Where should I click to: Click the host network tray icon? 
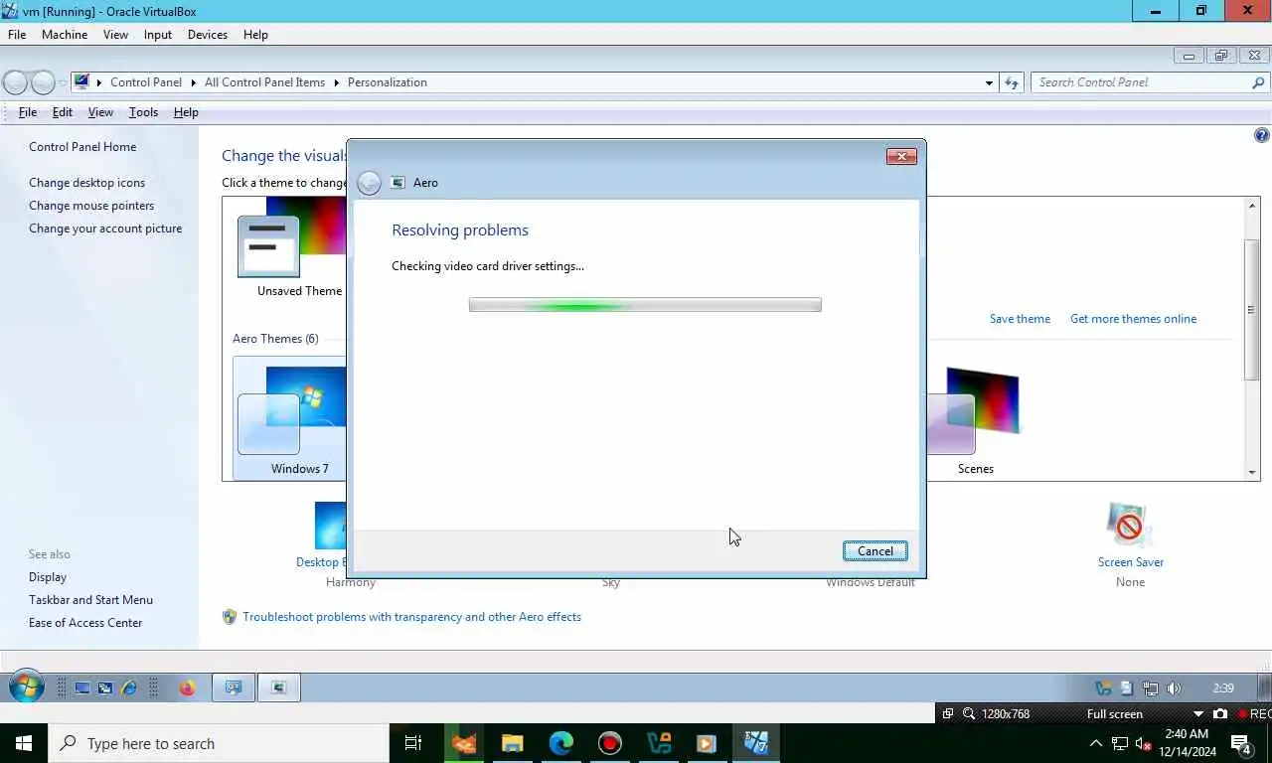click(1120, 743)
